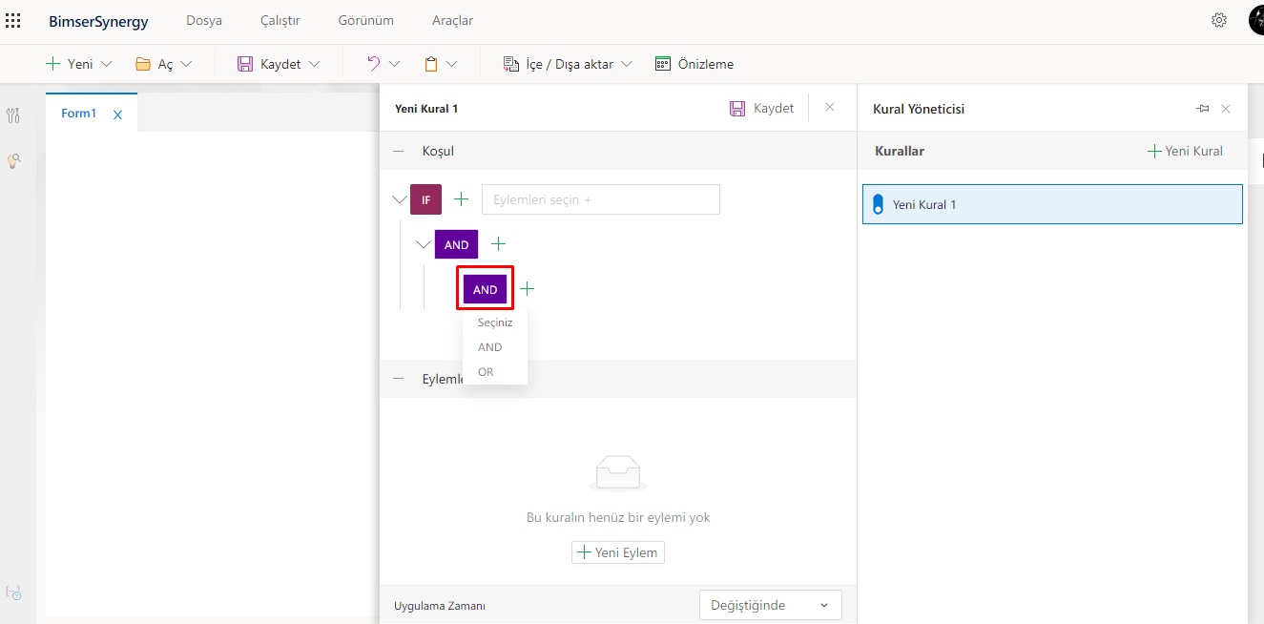Click the toolbox icon in left sidebar

pyautogui.click(x=13, y=115)
